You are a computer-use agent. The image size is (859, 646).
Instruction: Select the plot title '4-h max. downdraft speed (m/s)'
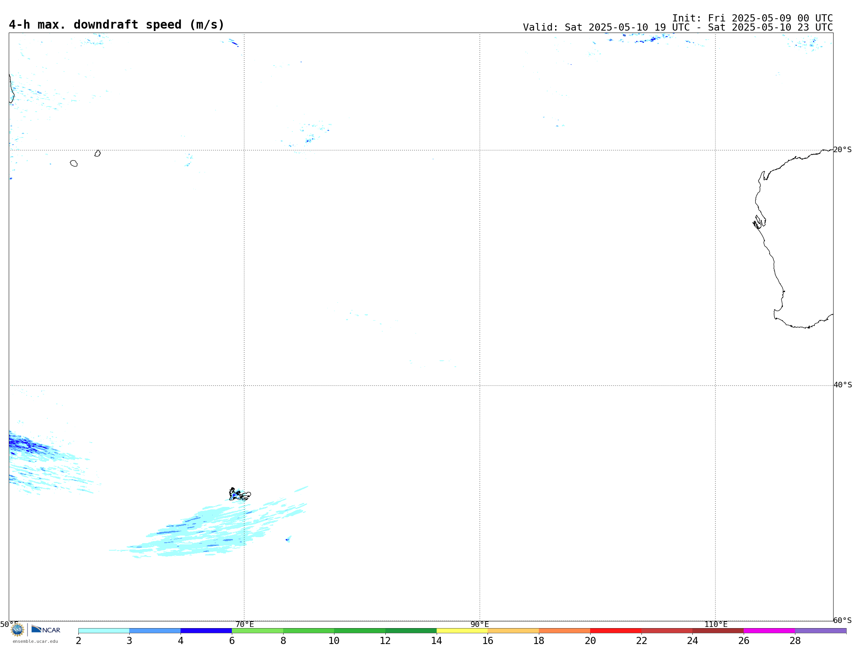(117, 25)
